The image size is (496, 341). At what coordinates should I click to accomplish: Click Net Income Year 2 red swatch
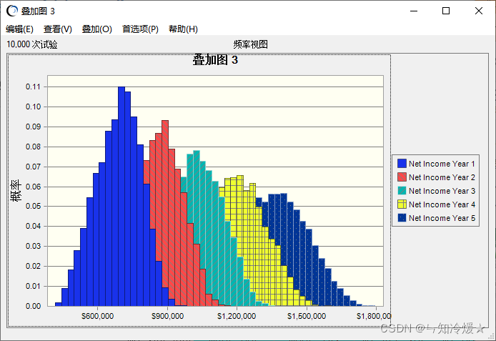click(402, 177)
